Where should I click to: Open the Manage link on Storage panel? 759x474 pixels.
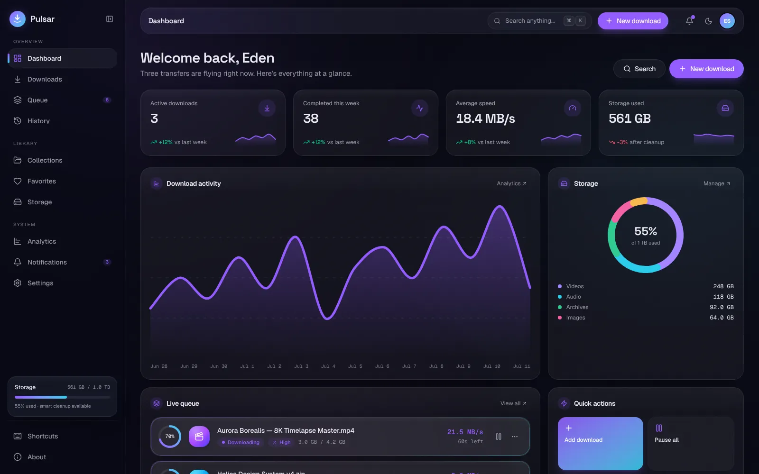pyautogui.click(x=717, y=183)
